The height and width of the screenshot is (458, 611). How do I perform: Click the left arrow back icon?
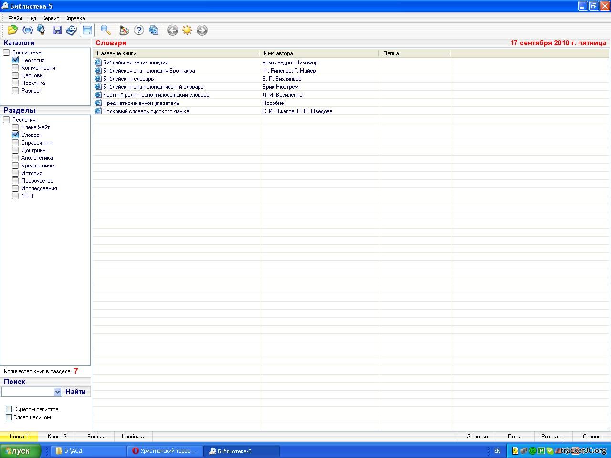tap(172, 30)
